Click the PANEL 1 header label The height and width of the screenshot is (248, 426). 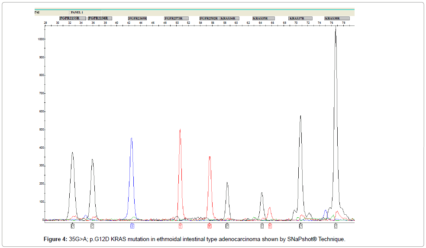77,13
